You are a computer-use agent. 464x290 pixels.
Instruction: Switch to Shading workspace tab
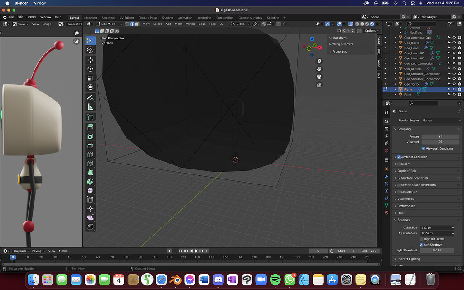[168, 18]
